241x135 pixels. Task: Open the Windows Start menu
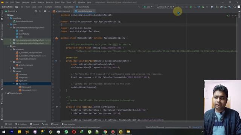coord(4,132)
